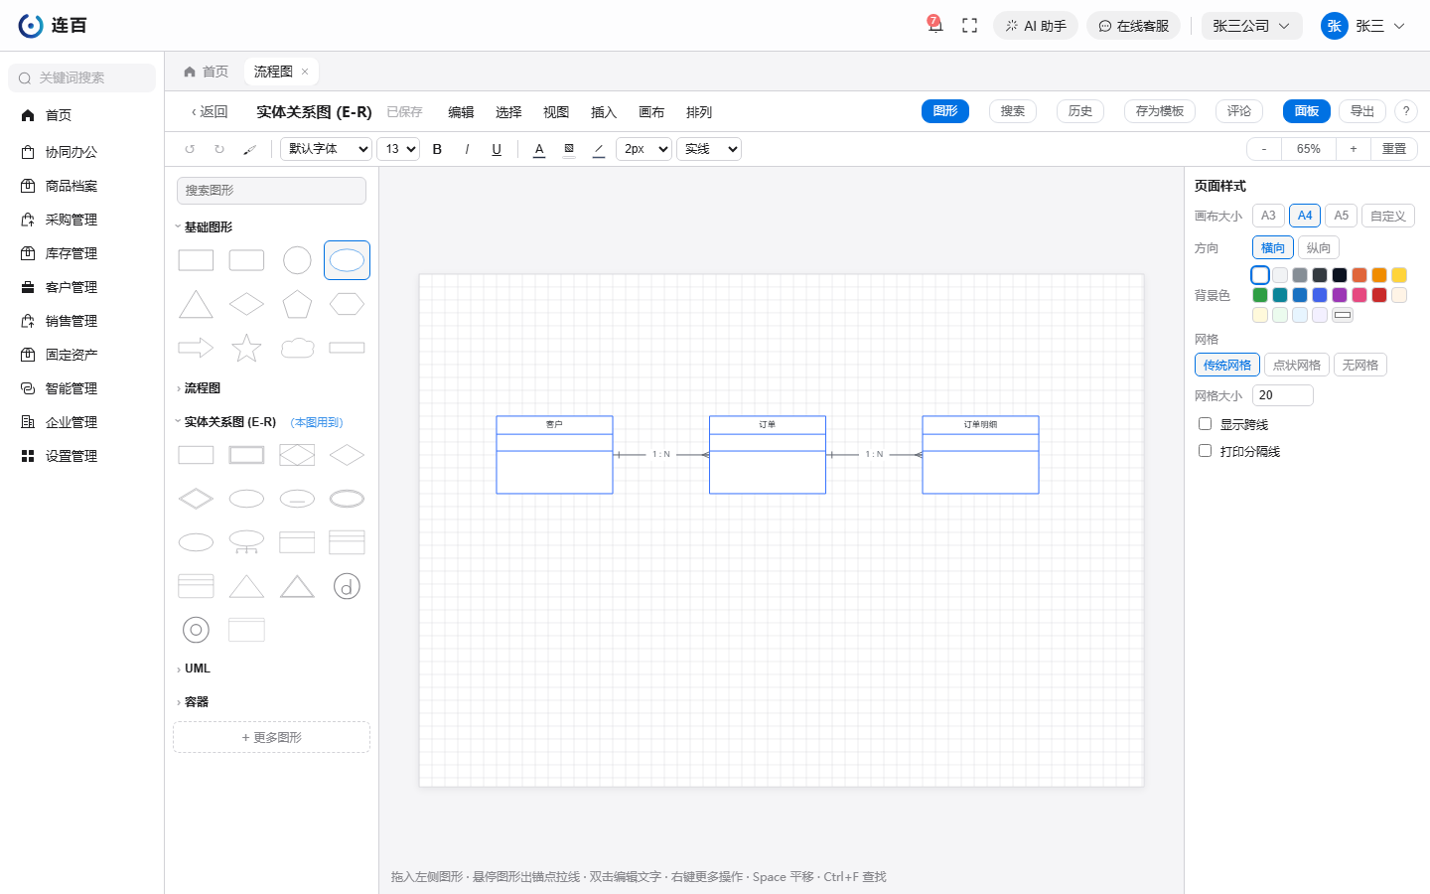Open the 插入 menu

(604, 112)
